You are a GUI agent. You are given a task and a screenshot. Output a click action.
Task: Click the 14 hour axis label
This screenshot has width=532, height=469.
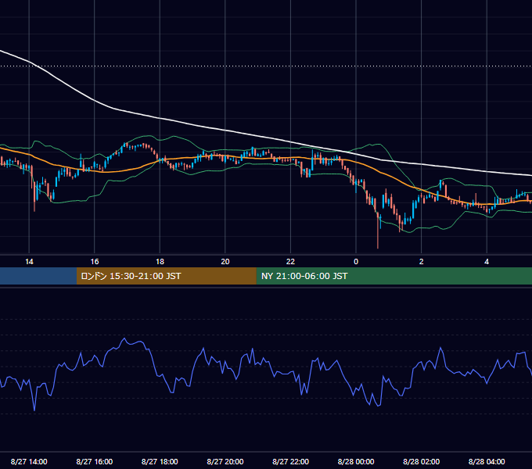[x=29, y=262]
